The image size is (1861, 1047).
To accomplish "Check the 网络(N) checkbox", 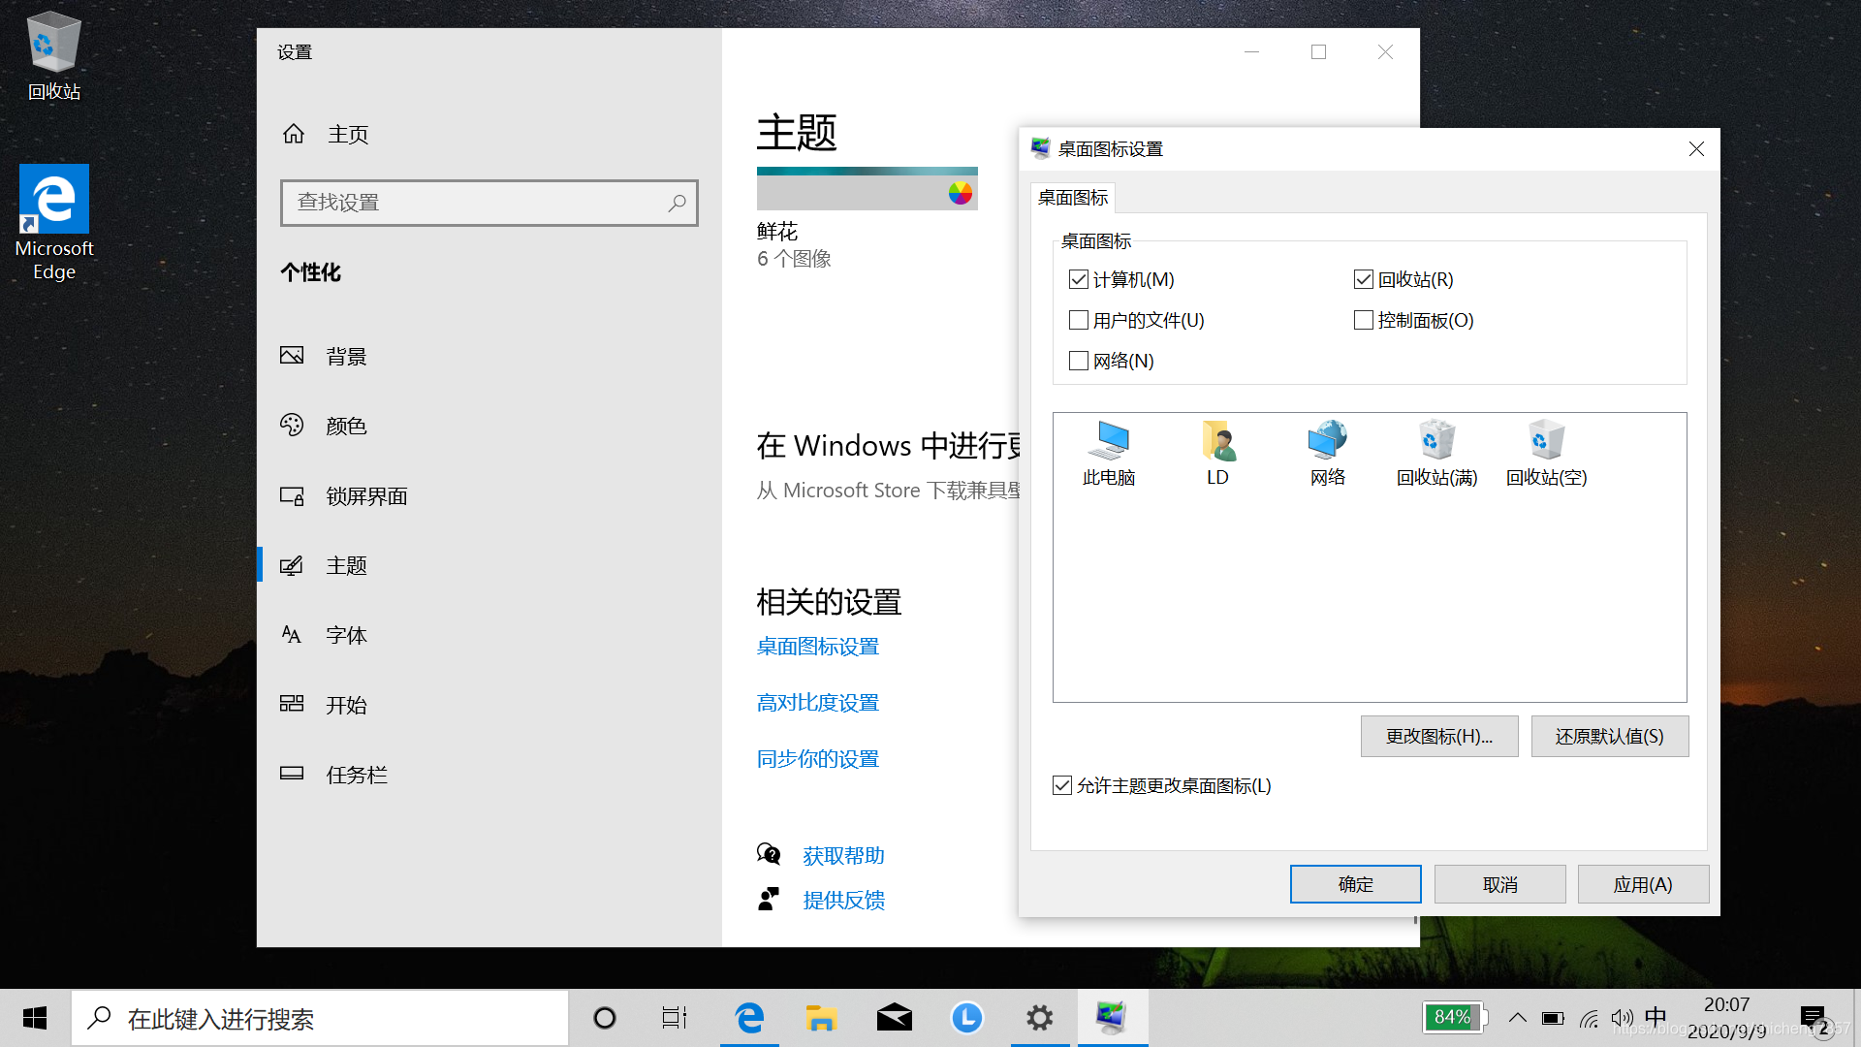I will [x=1079, y=362].
